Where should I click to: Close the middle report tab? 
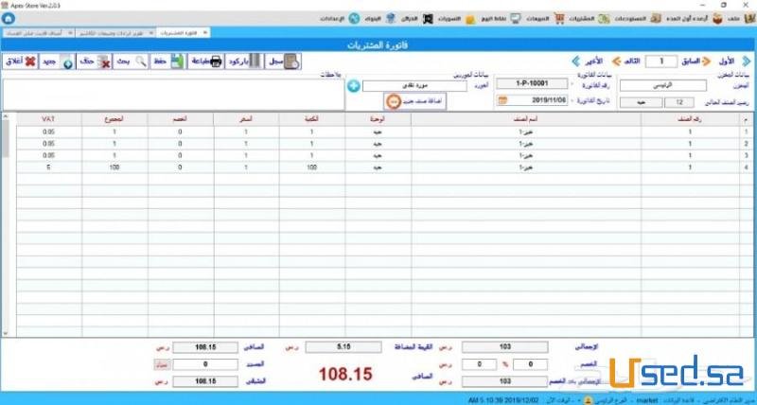click(x=150, y=33)
